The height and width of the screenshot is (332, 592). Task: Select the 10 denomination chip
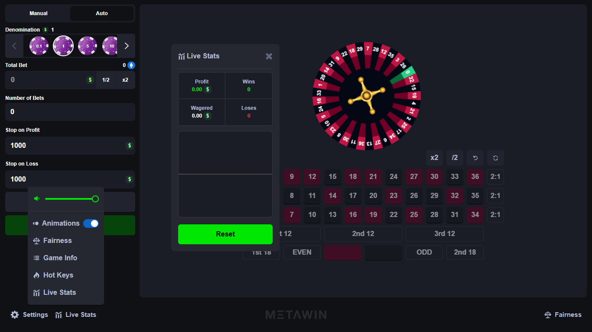[110, 46]
